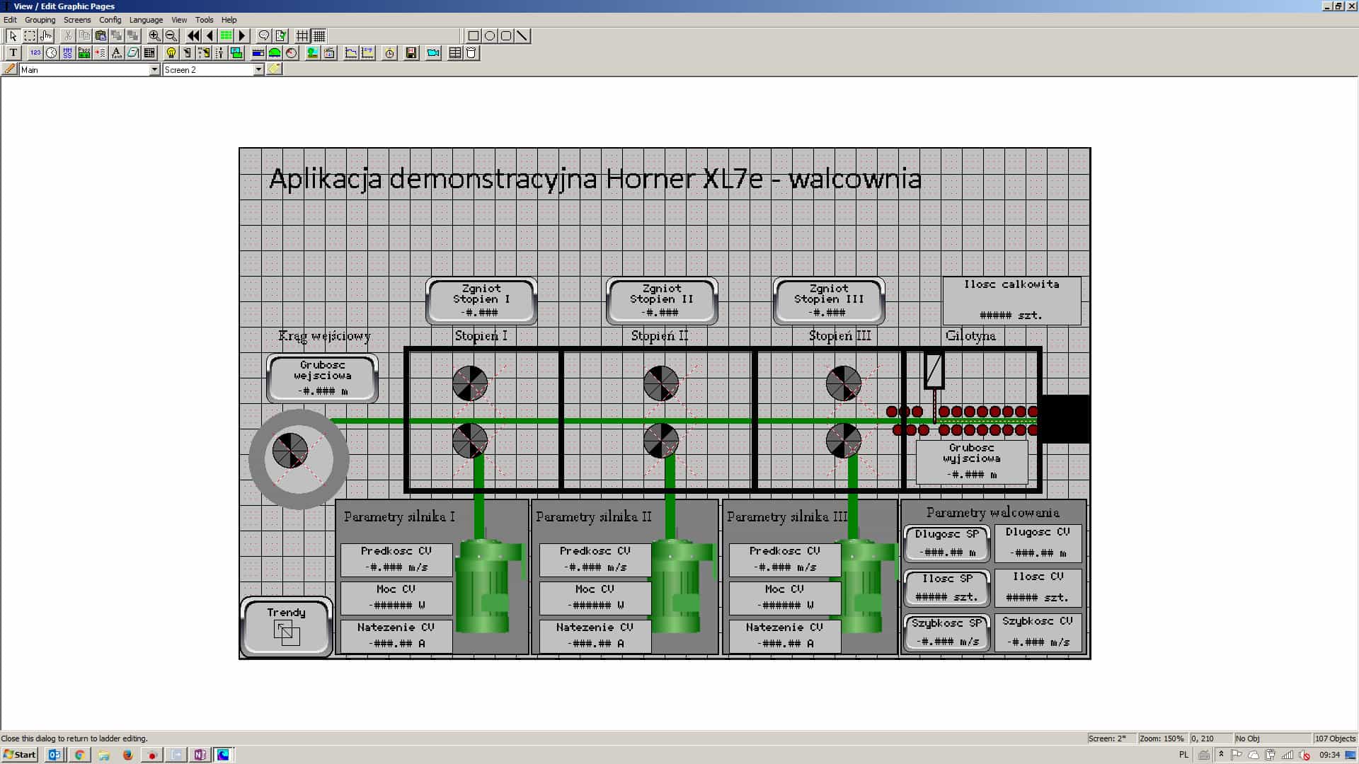
Task: Open the Grouping menu
Action: click(40, 20)
